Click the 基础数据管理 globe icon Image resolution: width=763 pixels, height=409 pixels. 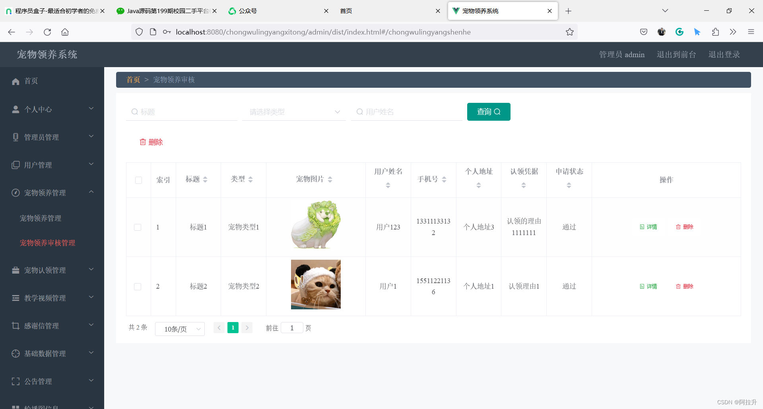tap(16, 353)
